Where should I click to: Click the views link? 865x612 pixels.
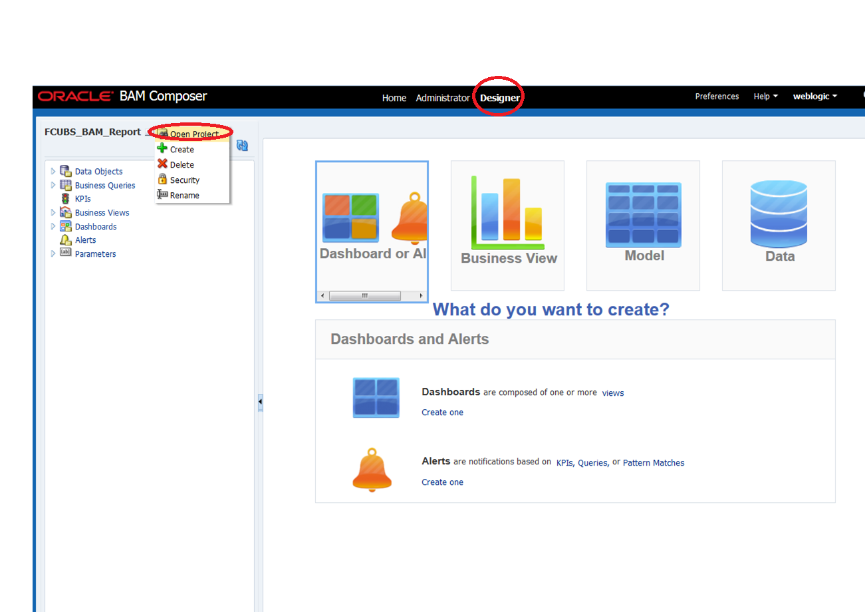point(613,393)
